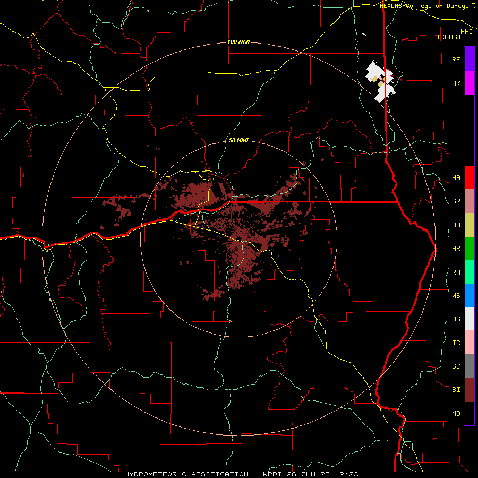Image resolution: width=478 pixels, height=478 pixels.
Task: Click the GC legend label
Action: click(456, 366)
